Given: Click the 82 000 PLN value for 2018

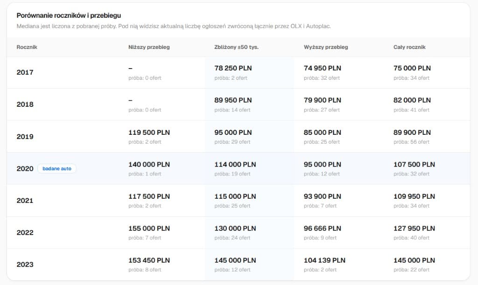Looking at the screenshot, I should [412, 100].
